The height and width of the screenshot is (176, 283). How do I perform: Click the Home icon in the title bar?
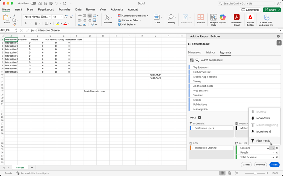(x=40, y=3)
